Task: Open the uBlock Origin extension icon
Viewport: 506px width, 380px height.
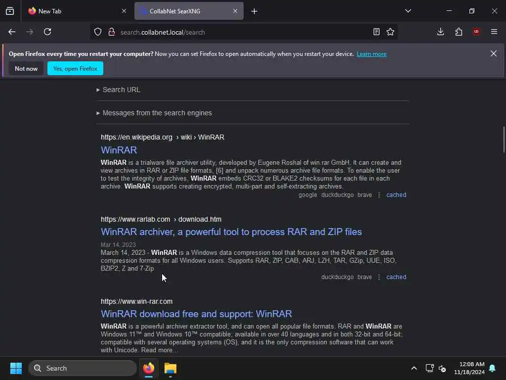Action: point(476,32)
